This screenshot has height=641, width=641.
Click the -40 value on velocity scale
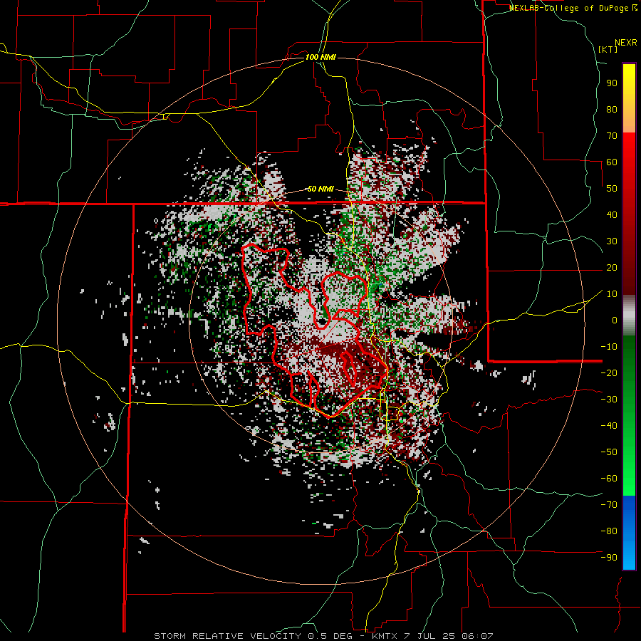(609, 426)
